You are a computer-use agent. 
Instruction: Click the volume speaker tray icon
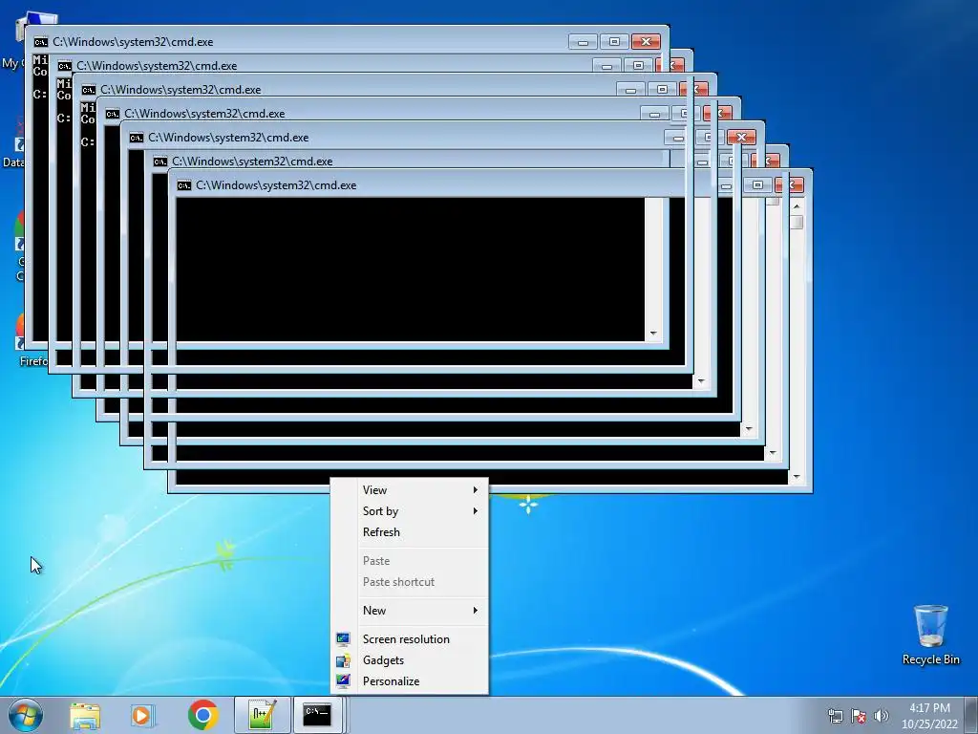coord(881,716)
